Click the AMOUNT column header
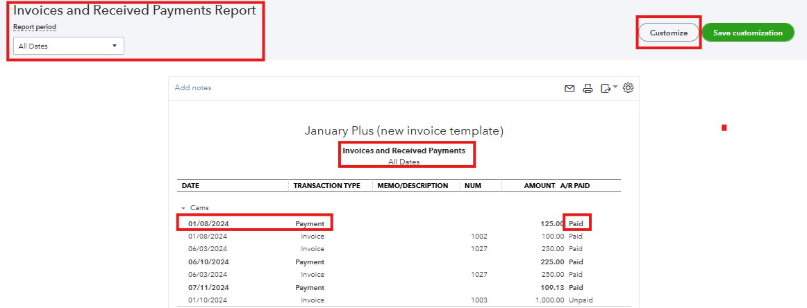This screenshot has height=308, width=807. (540, 186)
